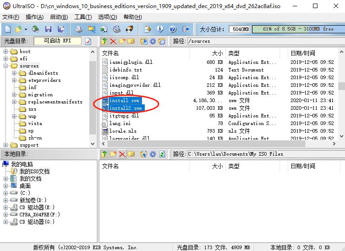Click the 文件名 column header in disc list
The height and width of the screenshot is (251, 345).
click(144, 53)
